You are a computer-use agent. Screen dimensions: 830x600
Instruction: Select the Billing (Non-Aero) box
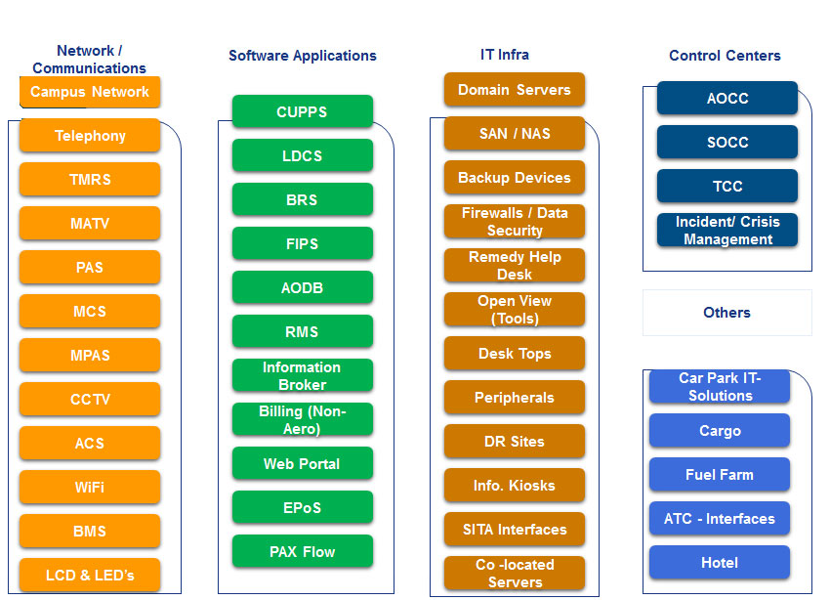pos(303,419)
